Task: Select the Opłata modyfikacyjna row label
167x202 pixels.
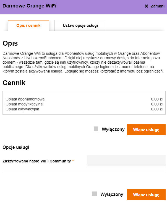Action: (x=24, y=104)
